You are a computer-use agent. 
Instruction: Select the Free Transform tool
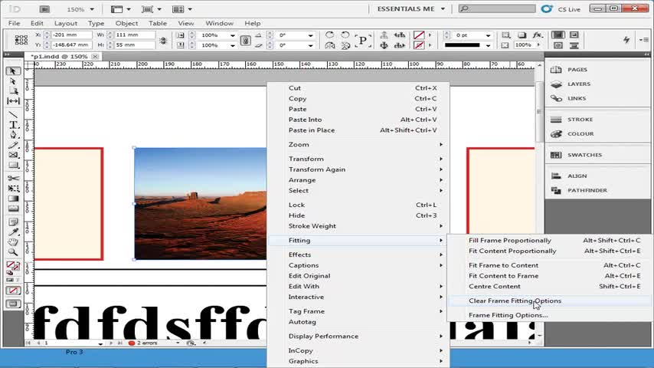coord(13,189)
